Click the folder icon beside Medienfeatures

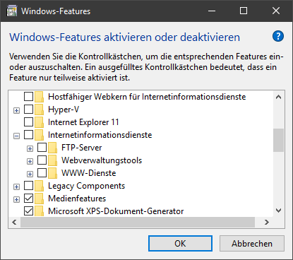tap(39, 199)
